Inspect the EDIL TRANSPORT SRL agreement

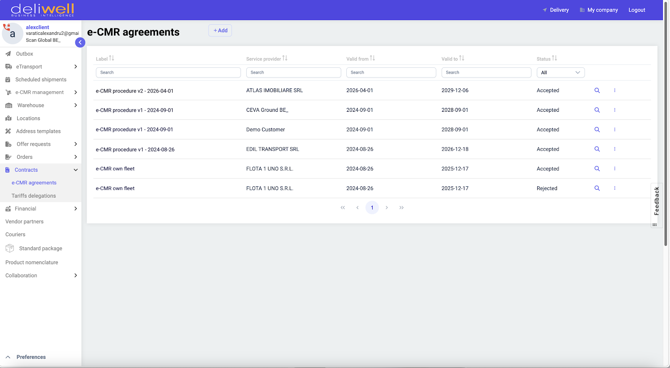(597, 149)
